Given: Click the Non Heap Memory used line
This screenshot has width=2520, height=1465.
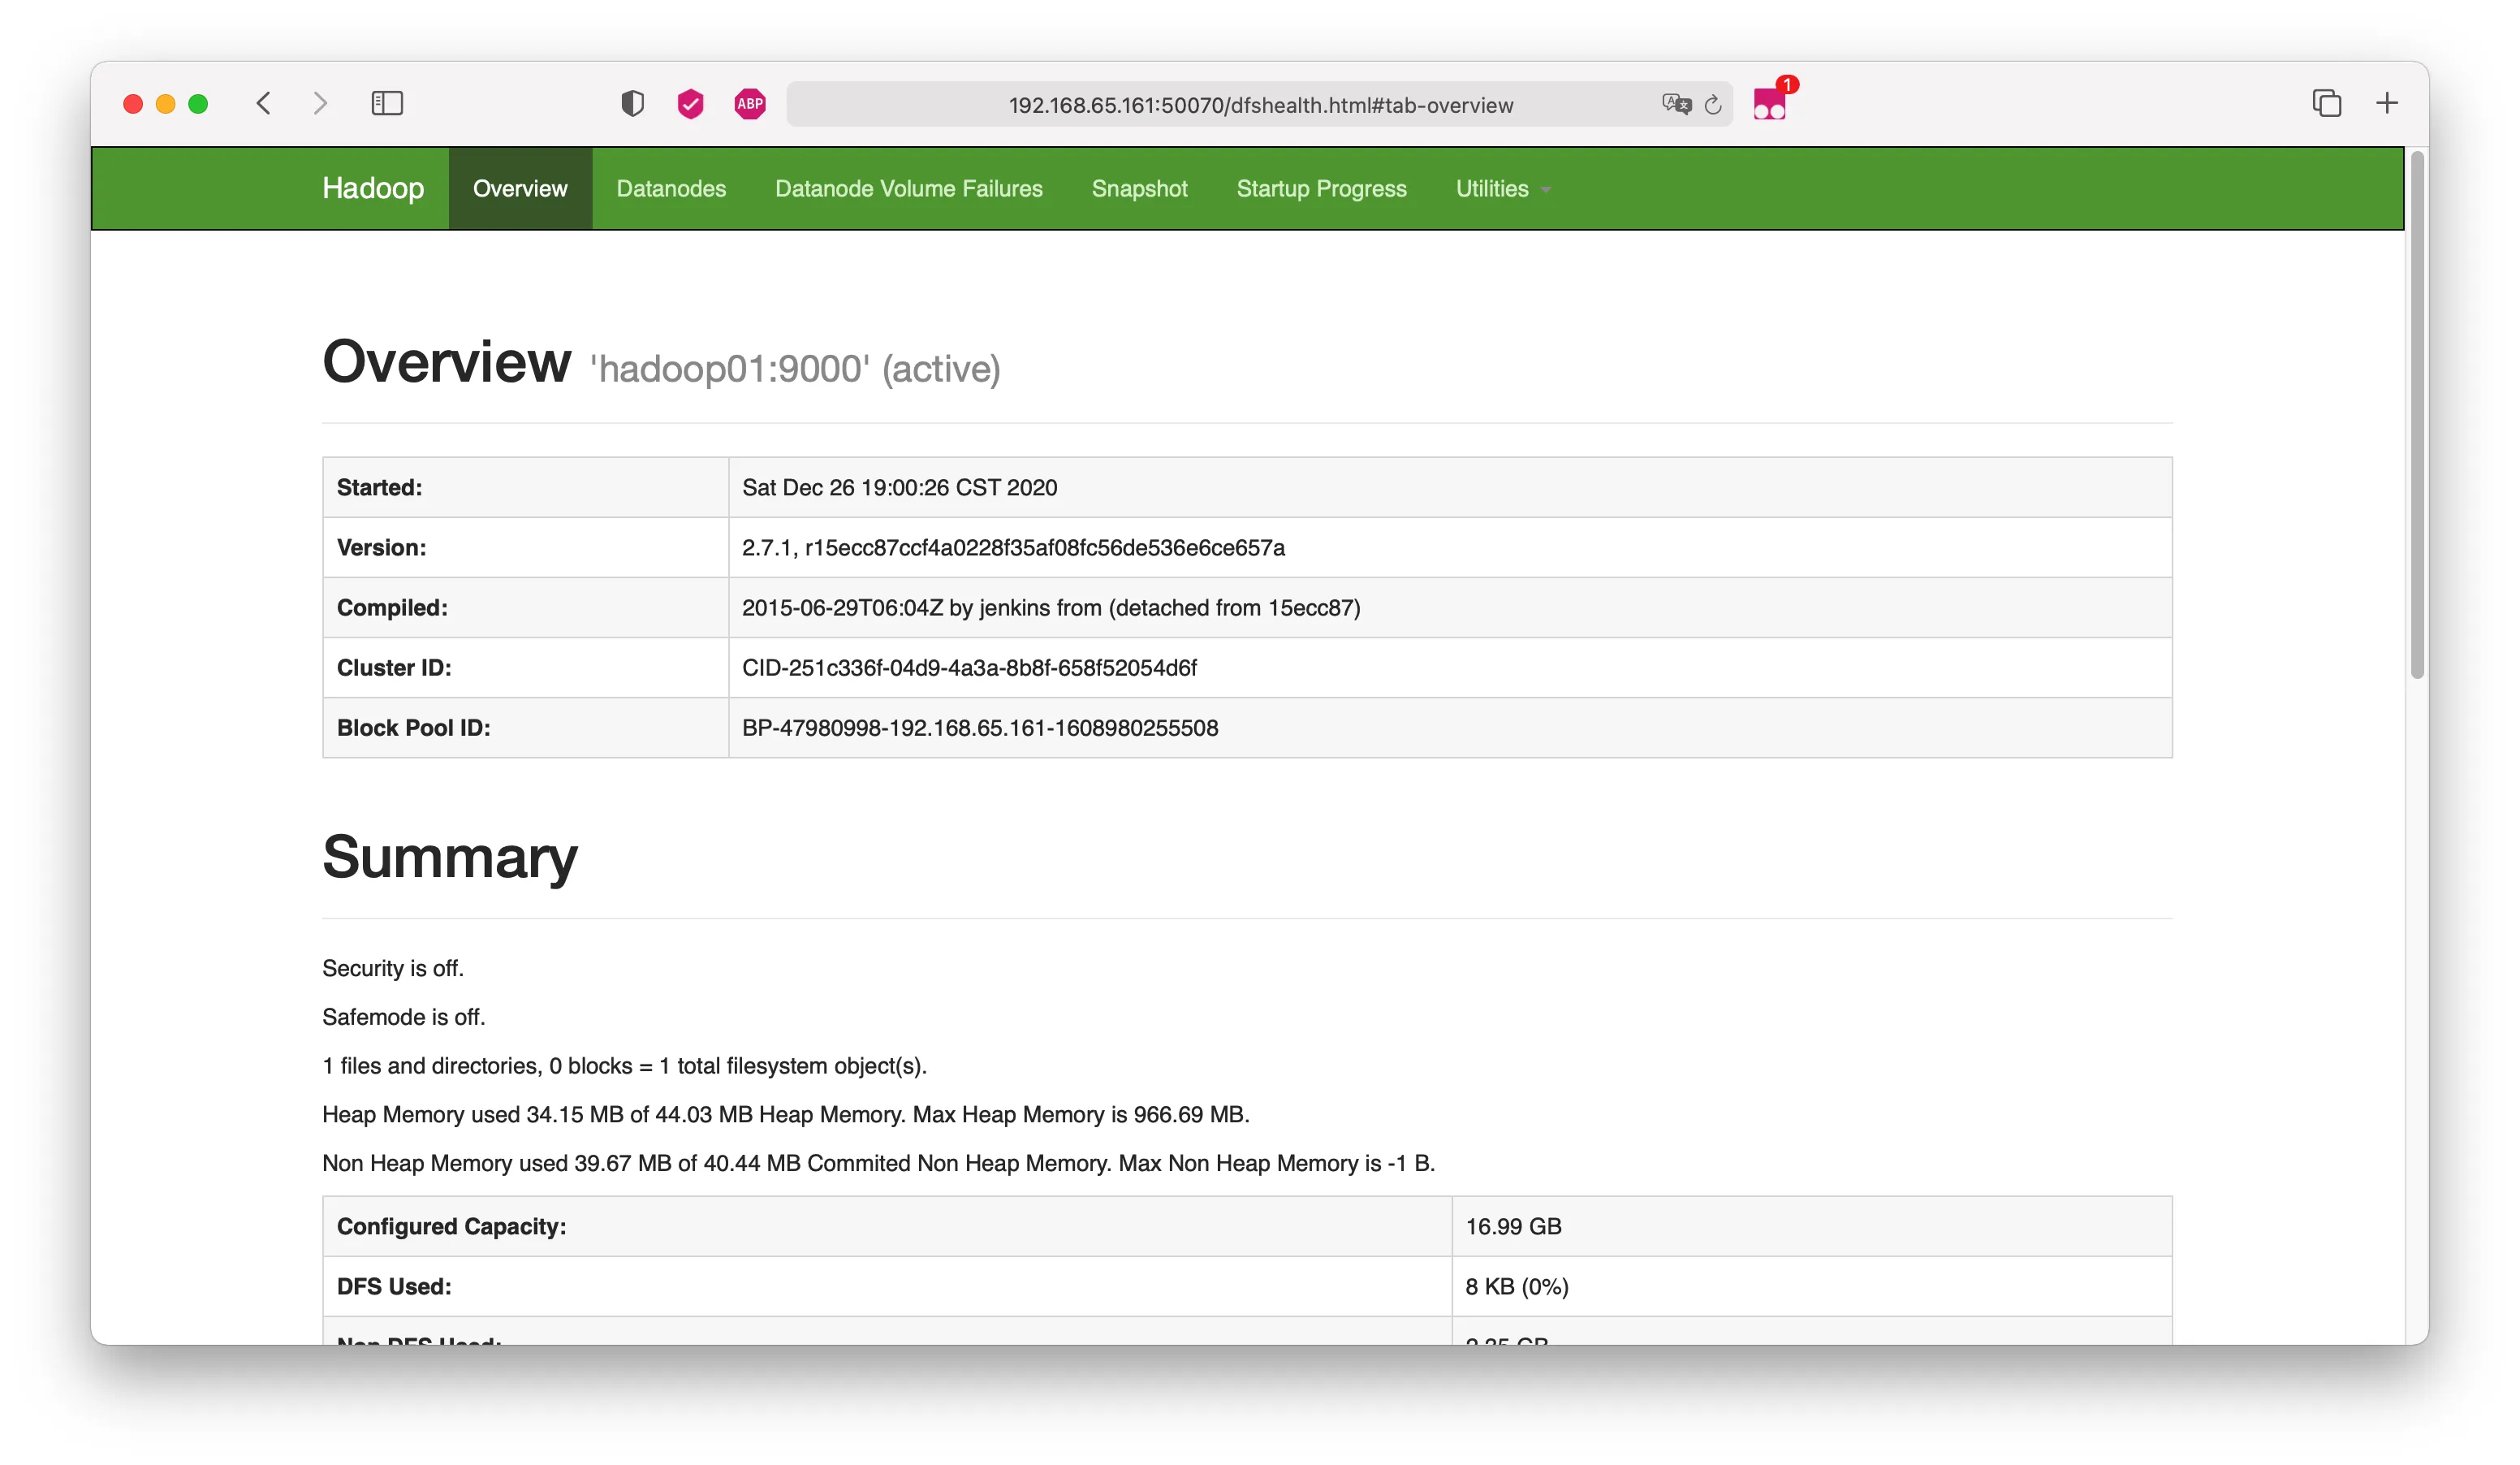Looking at the screenshot, I should [x=878, y=1163].
